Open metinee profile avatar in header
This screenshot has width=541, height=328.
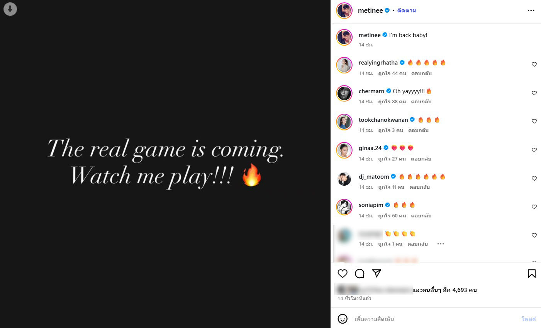344,10
